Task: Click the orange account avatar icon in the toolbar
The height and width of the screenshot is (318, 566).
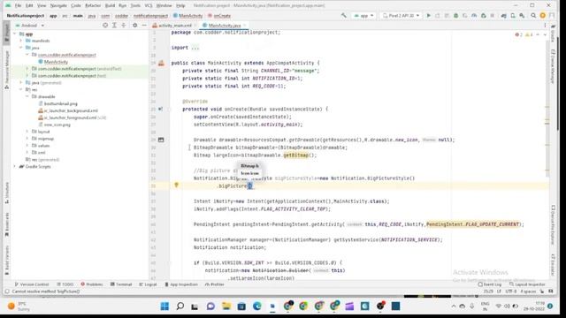Action: [x=542, y=16]
